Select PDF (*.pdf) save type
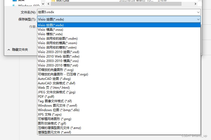Viewport: 211px width, 140px height. pyautogui.click(x=119, y=96)
